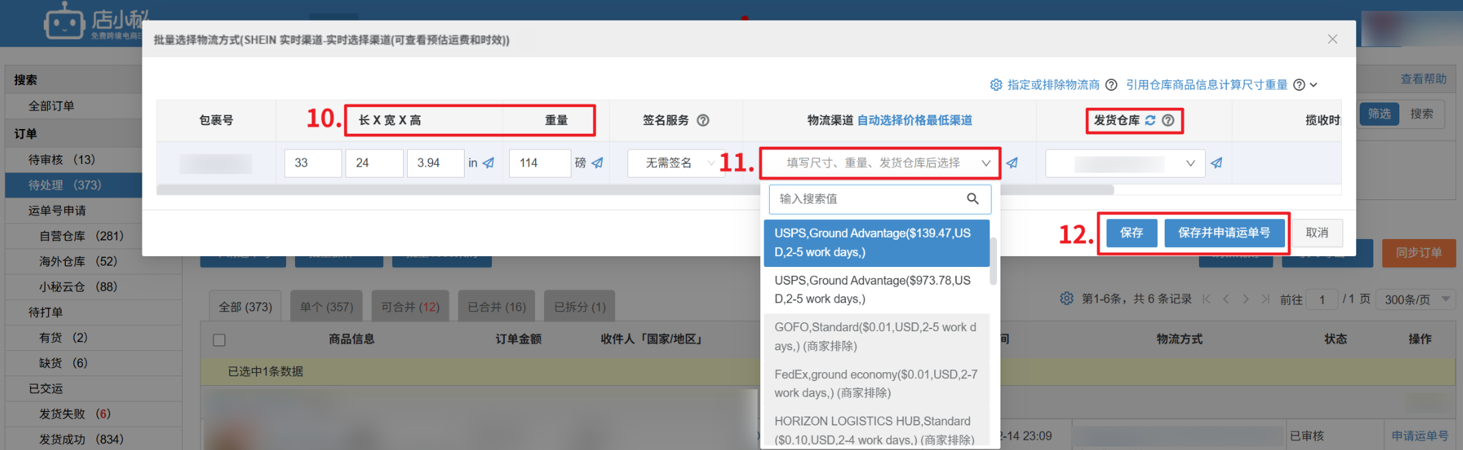Switch to the 可合并 (12) tab
Screen dimensions: 1463x450
coord(410,307)
